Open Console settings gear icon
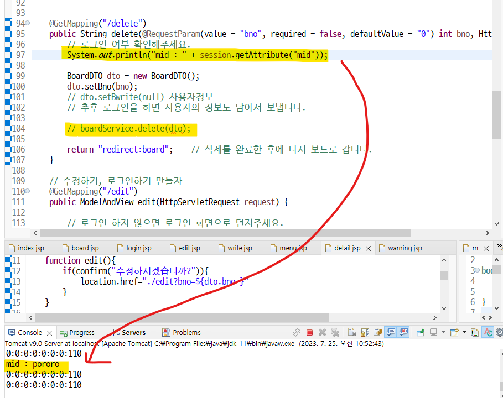 click(x=499, y=332)
